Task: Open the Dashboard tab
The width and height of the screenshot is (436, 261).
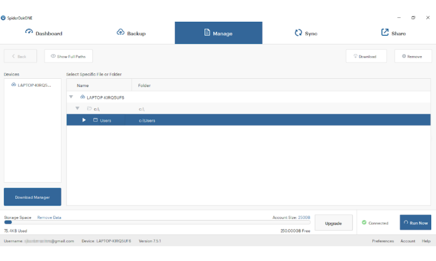Action: pyautogui.click(x=44, y=33)
